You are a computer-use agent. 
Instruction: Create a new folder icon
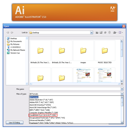point(101,33)
